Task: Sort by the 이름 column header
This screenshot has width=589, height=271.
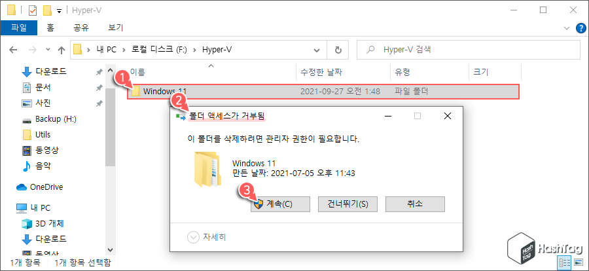Action: click(x=137, y=72)
